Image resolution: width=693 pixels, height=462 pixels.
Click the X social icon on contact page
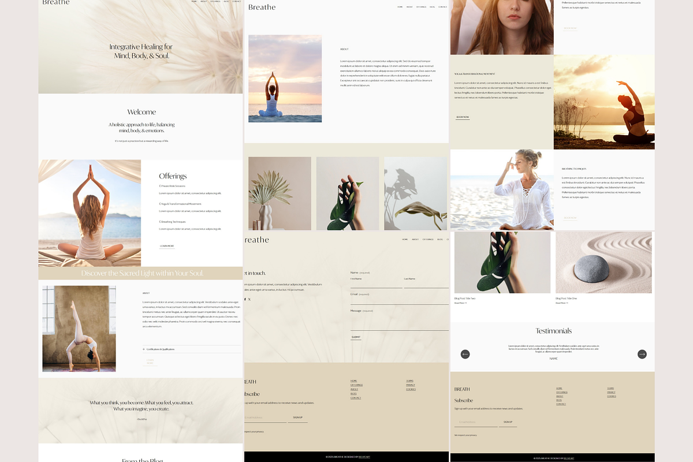coord(249,299)
